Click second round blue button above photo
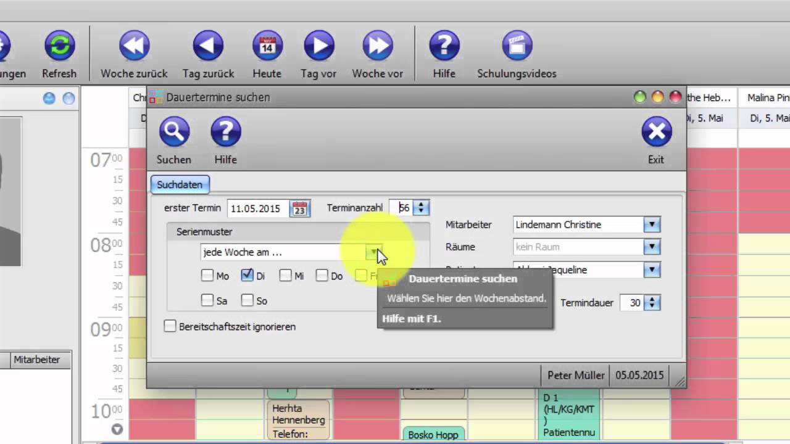 69,98
